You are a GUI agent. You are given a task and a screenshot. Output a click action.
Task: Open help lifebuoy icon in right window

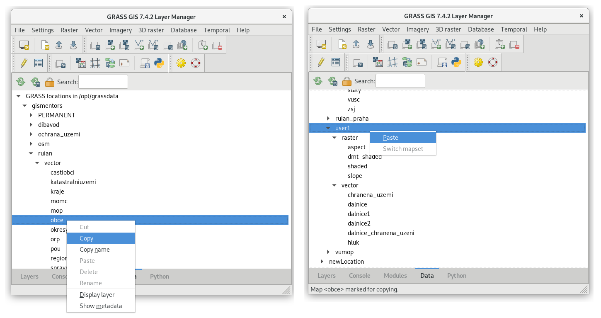tap(493, 62)
